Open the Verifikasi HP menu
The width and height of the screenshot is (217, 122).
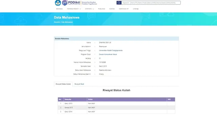click(x=124, y=9)
